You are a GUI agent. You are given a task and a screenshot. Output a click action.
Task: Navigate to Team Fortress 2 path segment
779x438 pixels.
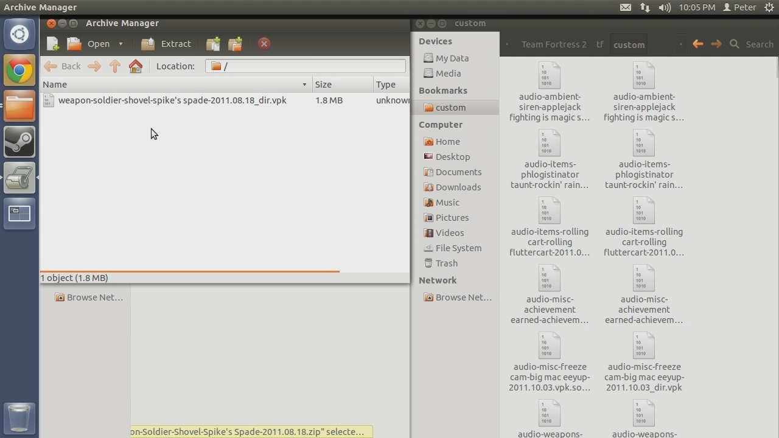pyautogui.click(x=554, y=44)
